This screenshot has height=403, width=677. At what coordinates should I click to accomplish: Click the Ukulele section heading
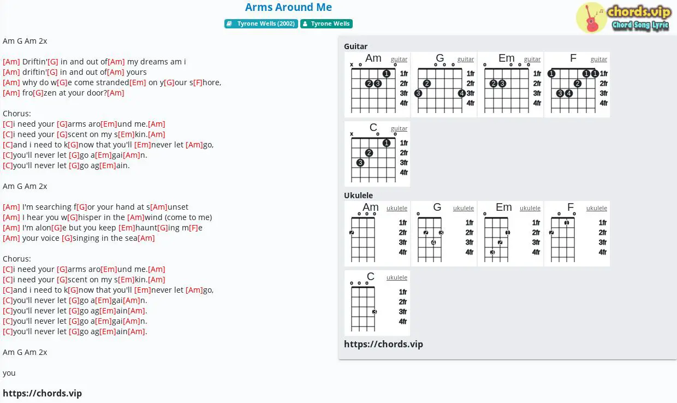[359, 195]
